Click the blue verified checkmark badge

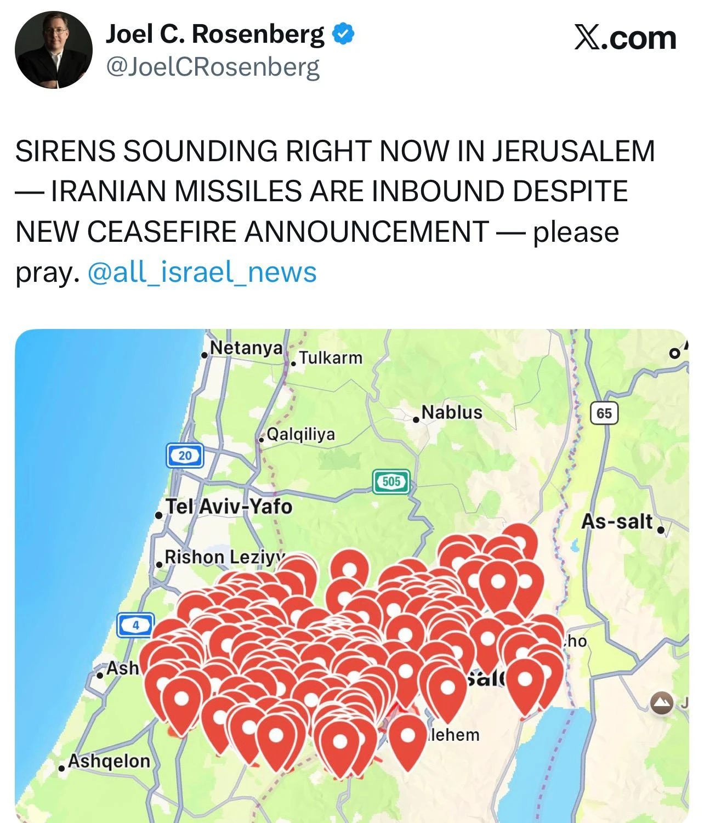tap(343, 35)
